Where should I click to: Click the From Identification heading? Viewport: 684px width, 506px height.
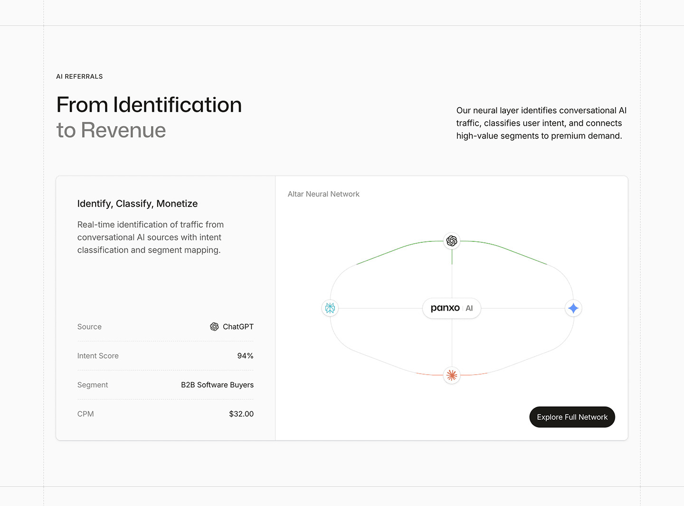[149, 105]
